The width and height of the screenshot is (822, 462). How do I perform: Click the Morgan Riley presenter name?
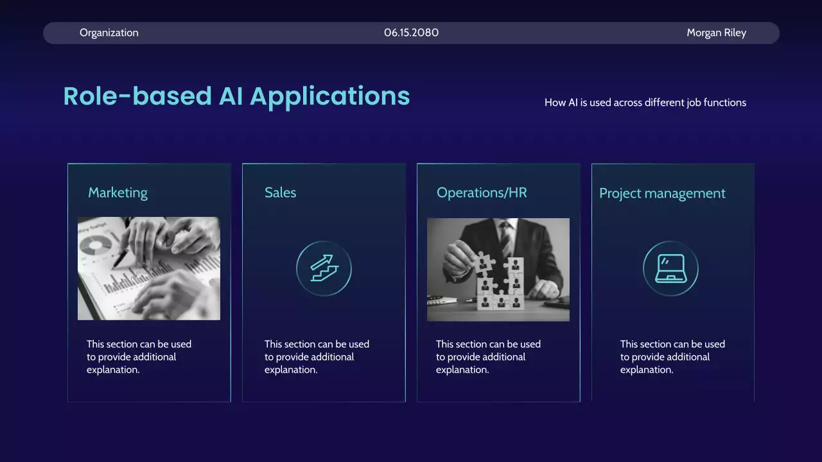(716, 33)
